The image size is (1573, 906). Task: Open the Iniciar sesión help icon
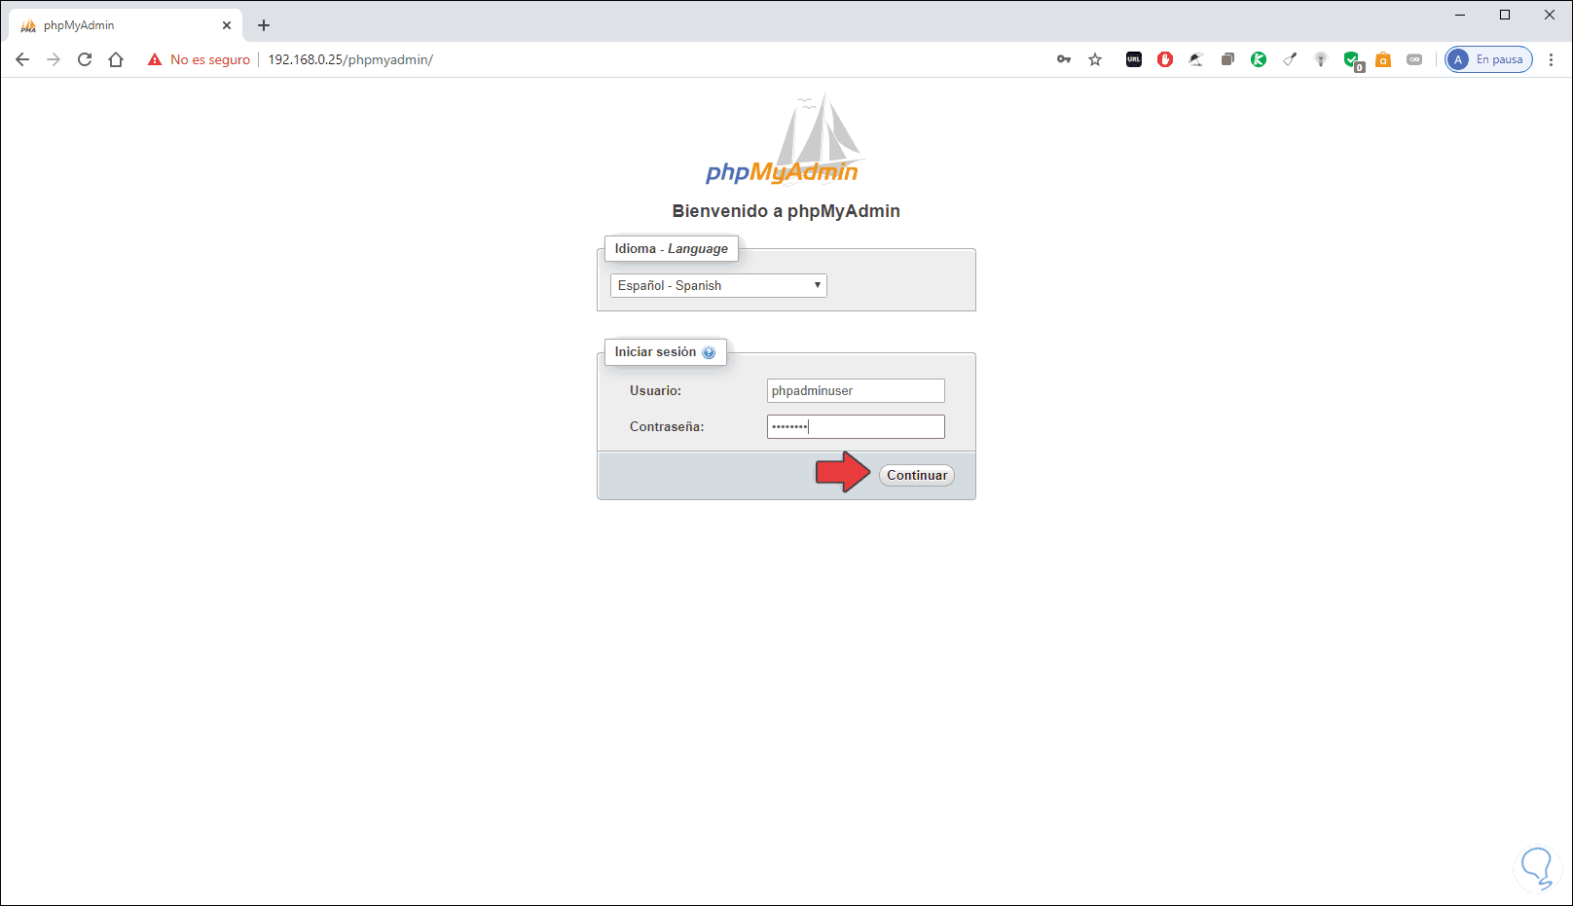coord(709,352)
